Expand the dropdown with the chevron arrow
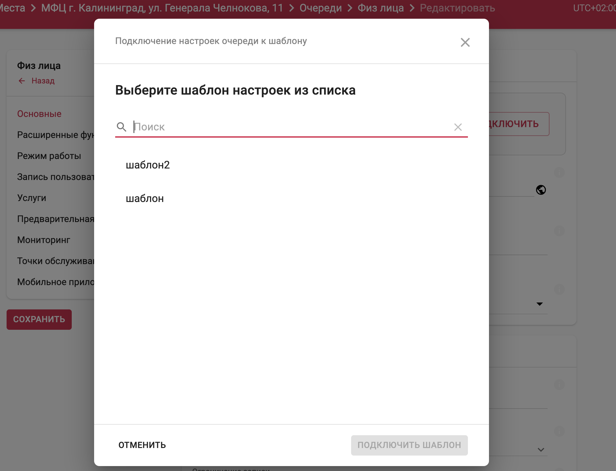Screen dimensions: 616x471 pyautogui.click(x=541, y=450)
